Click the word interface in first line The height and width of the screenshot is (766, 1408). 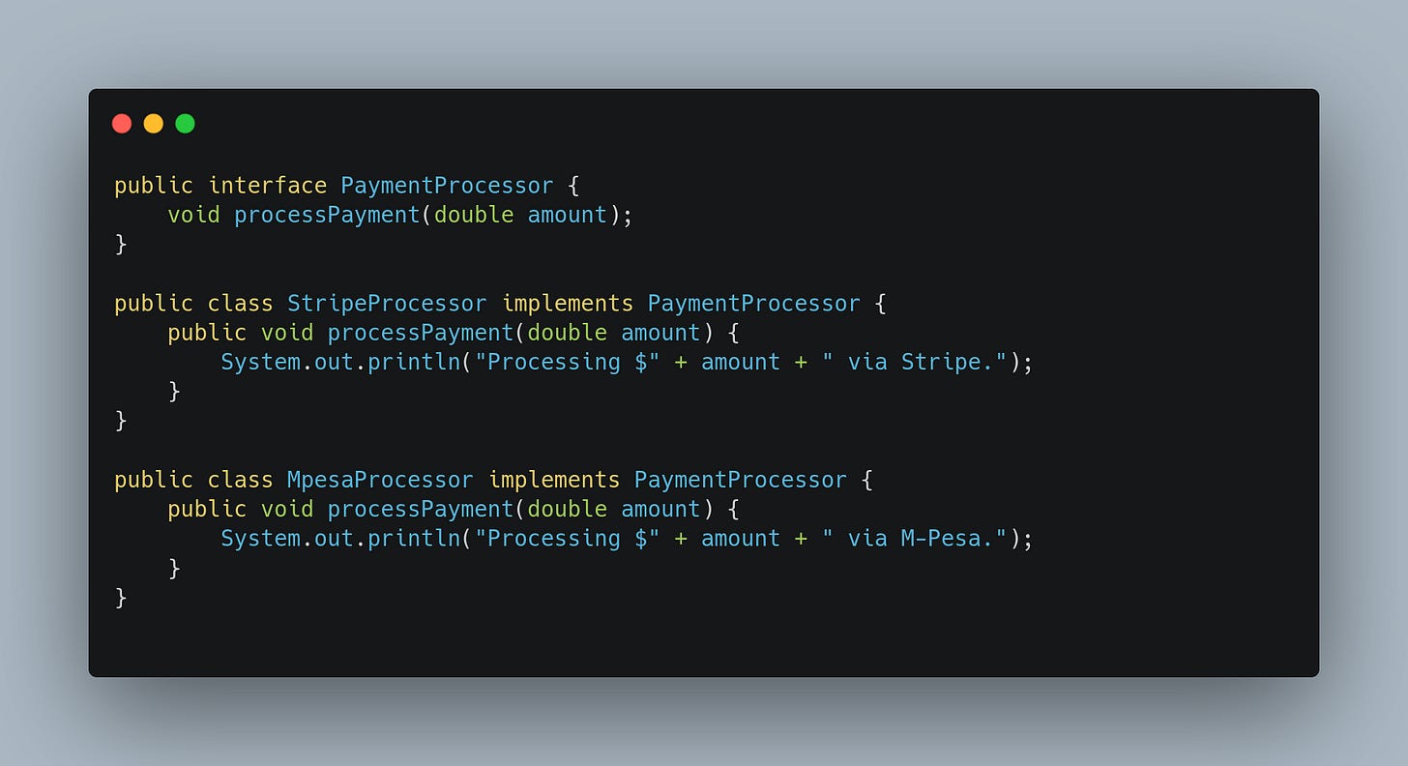268,185
